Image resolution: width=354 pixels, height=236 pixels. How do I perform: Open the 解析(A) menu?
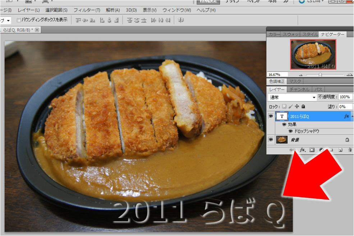(113, 10)
